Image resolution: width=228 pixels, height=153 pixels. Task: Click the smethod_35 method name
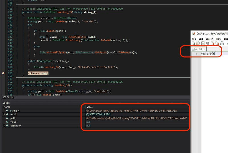(x=64, y=12)
